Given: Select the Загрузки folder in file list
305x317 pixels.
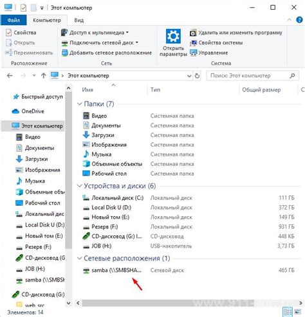Looking at the screenshot, I should [98, 135].
